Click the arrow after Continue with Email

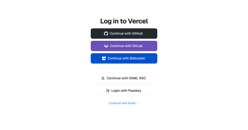tap(137, 103)
